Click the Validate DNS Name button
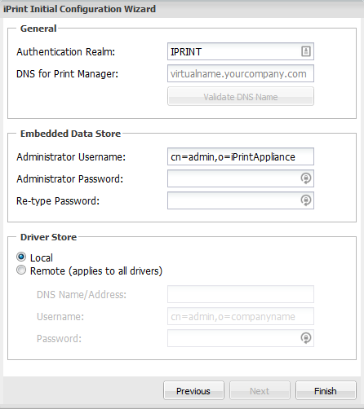 click(241, 96)
